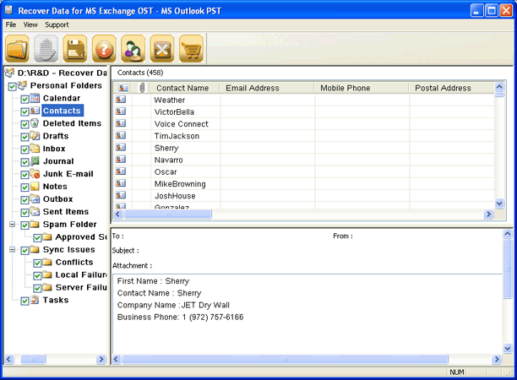This screenshot has width=517, height=380.
Task: Click the Open folder toolbar icon
Action: 17,49
